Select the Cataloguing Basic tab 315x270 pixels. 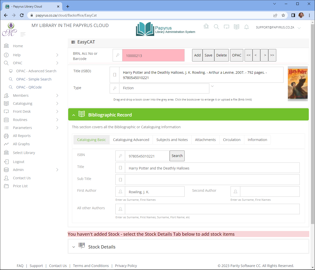pos(91,140)
